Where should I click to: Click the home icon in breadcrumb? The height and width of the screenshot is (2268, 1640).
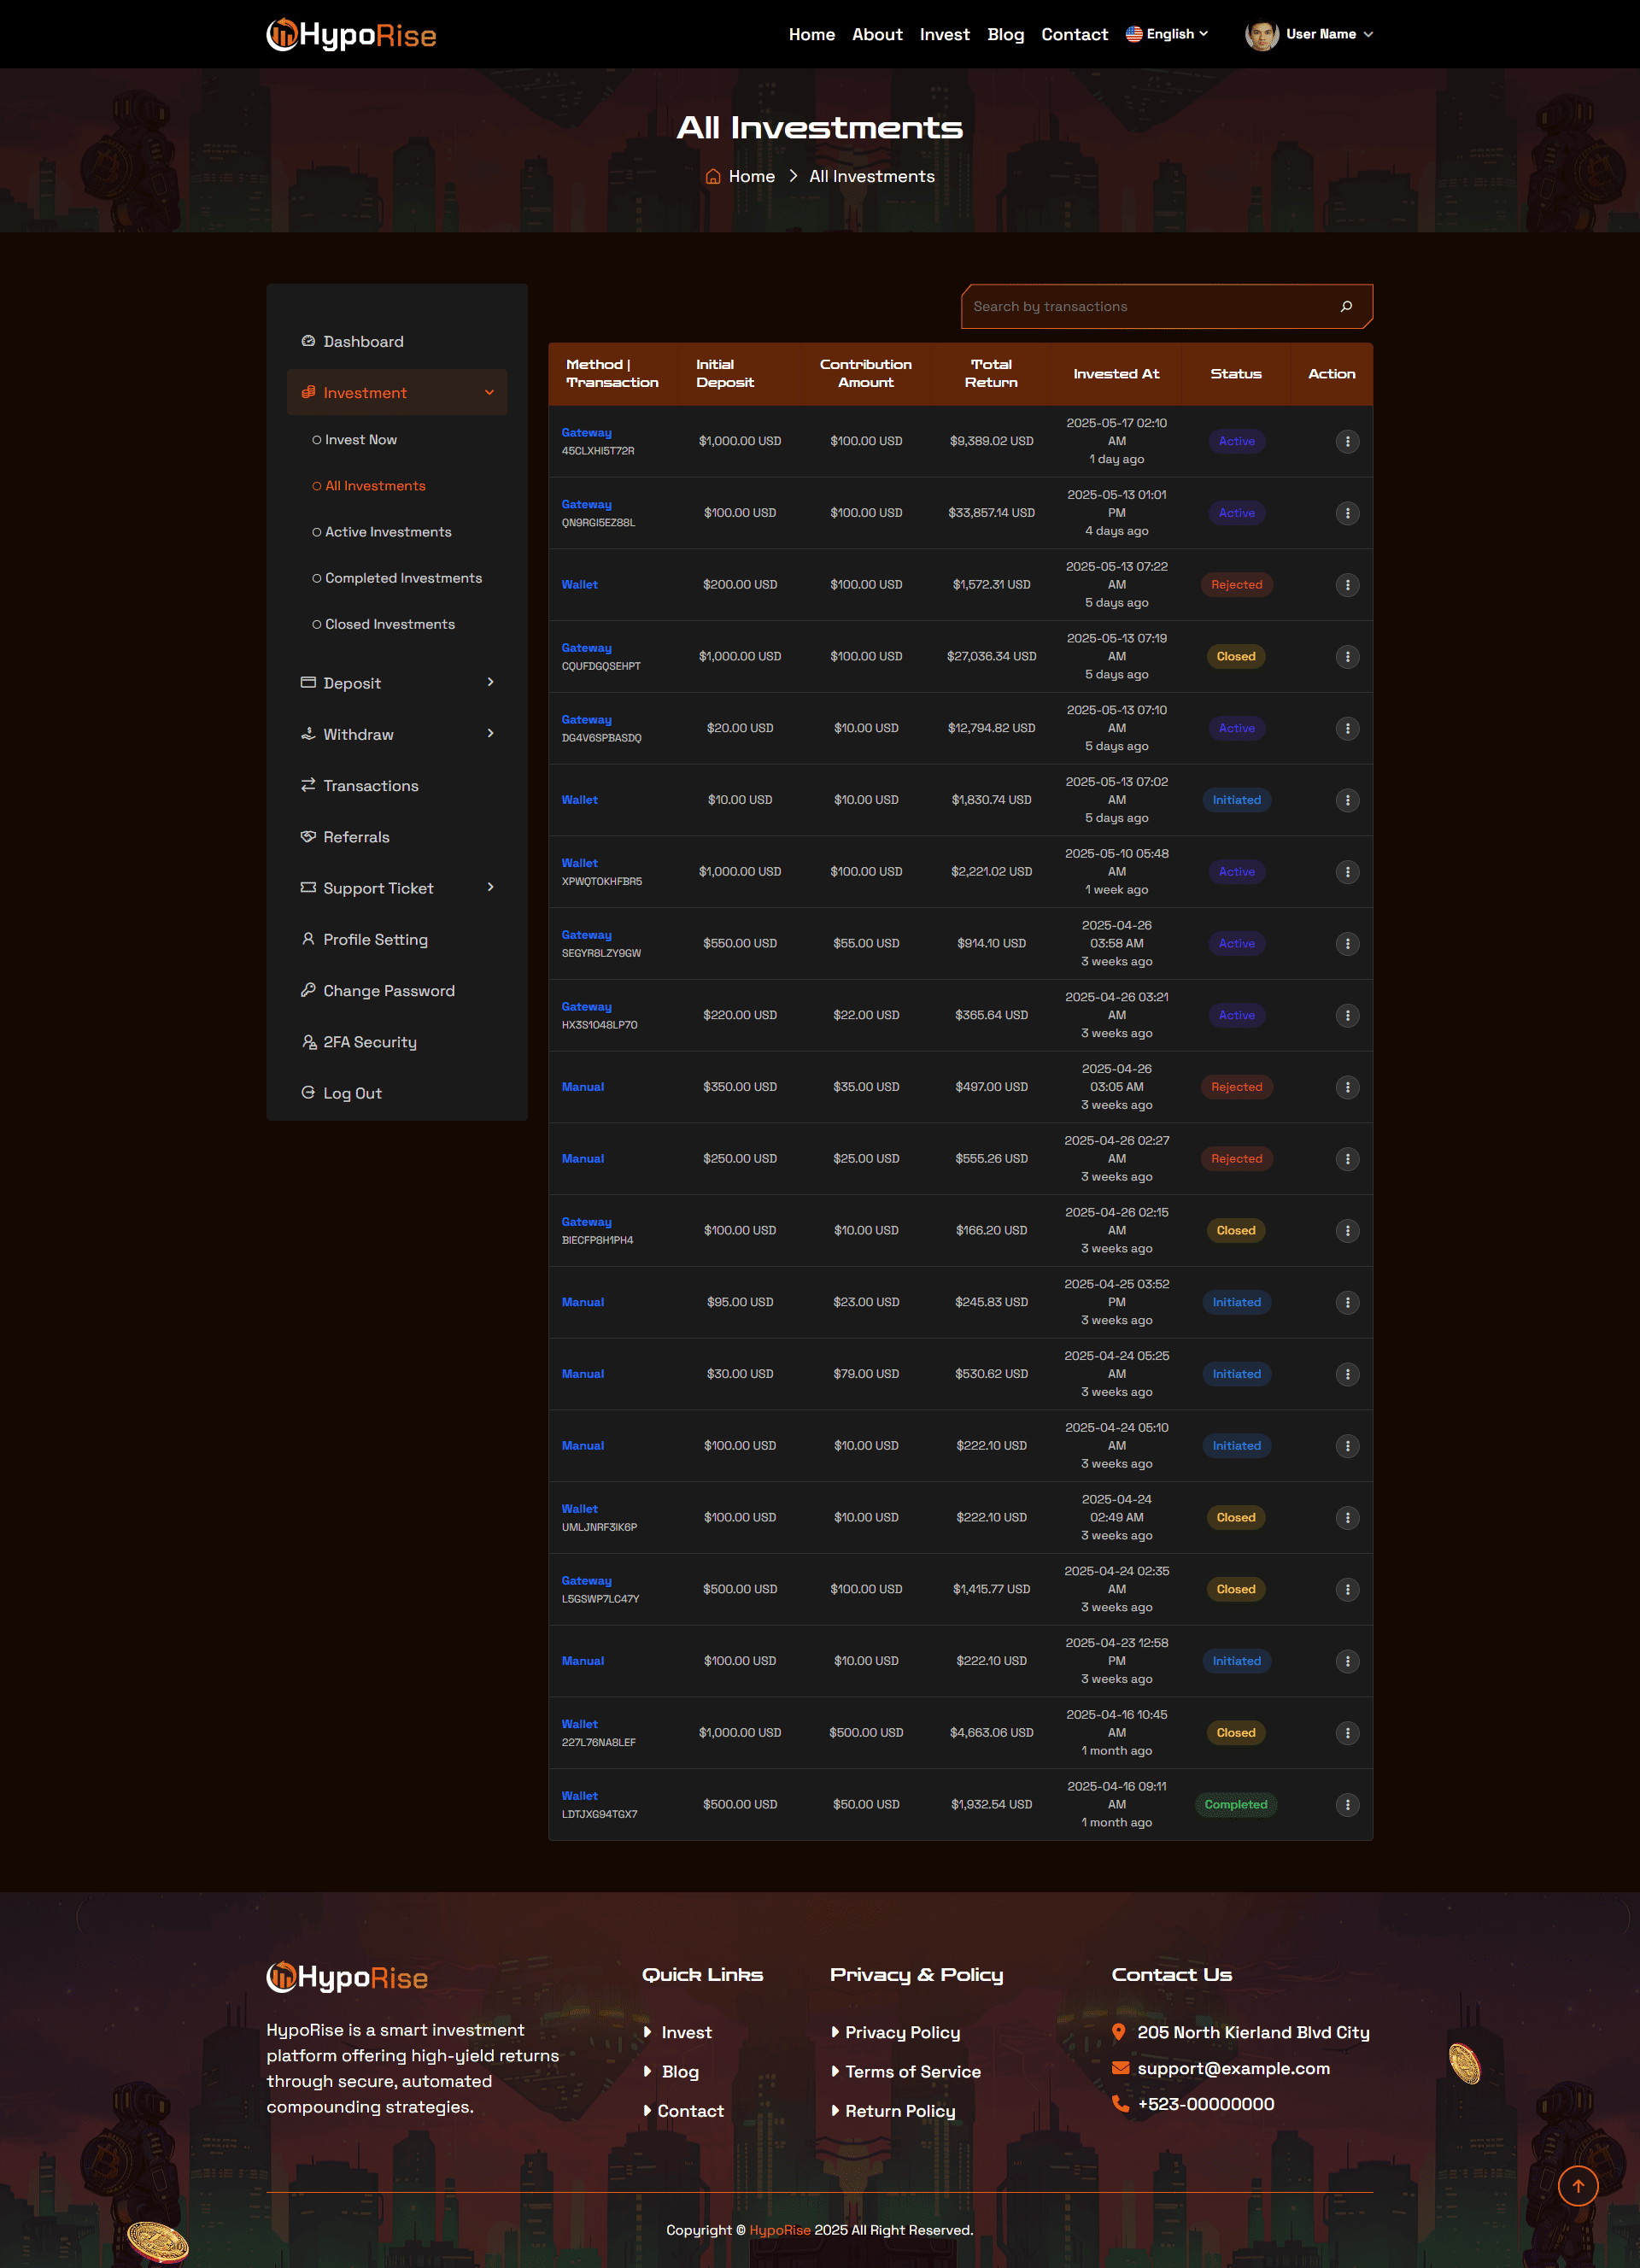(x=713, y=177)
